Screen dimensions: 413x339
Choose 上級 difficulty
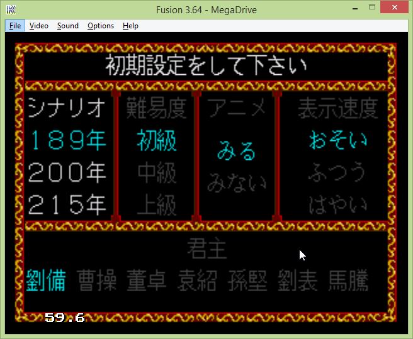[x=157, y=204]
